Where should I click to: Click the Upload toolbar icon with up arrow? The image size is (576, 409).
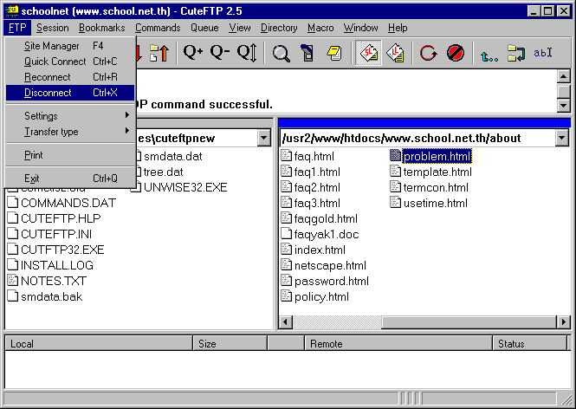159,53
